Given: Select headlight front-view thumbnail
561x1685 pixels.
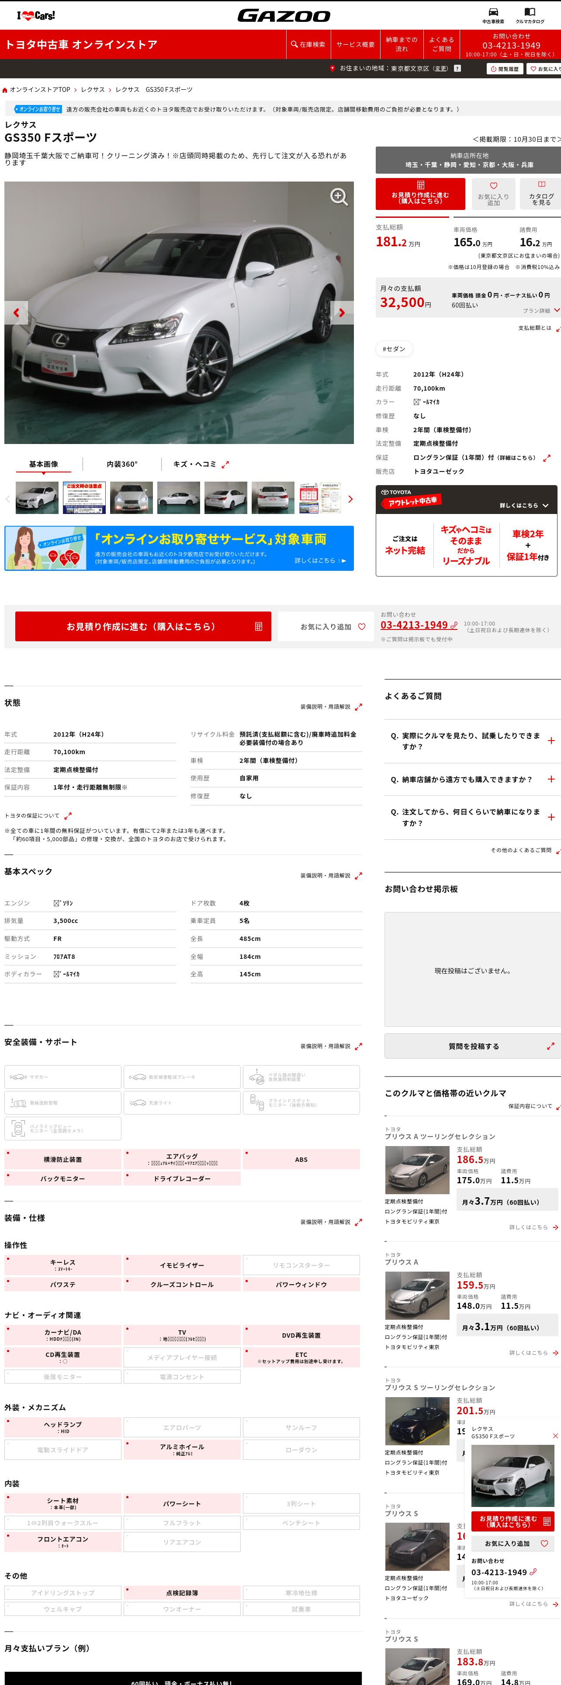Looking at the screenshot, I should [131, 498].
